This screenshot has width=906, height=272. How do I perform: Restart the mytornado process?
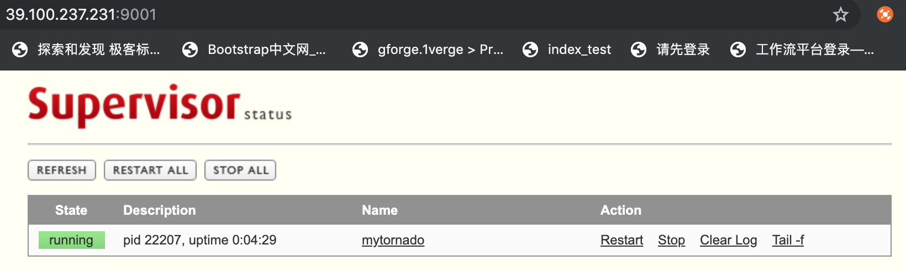coord(621,240)
